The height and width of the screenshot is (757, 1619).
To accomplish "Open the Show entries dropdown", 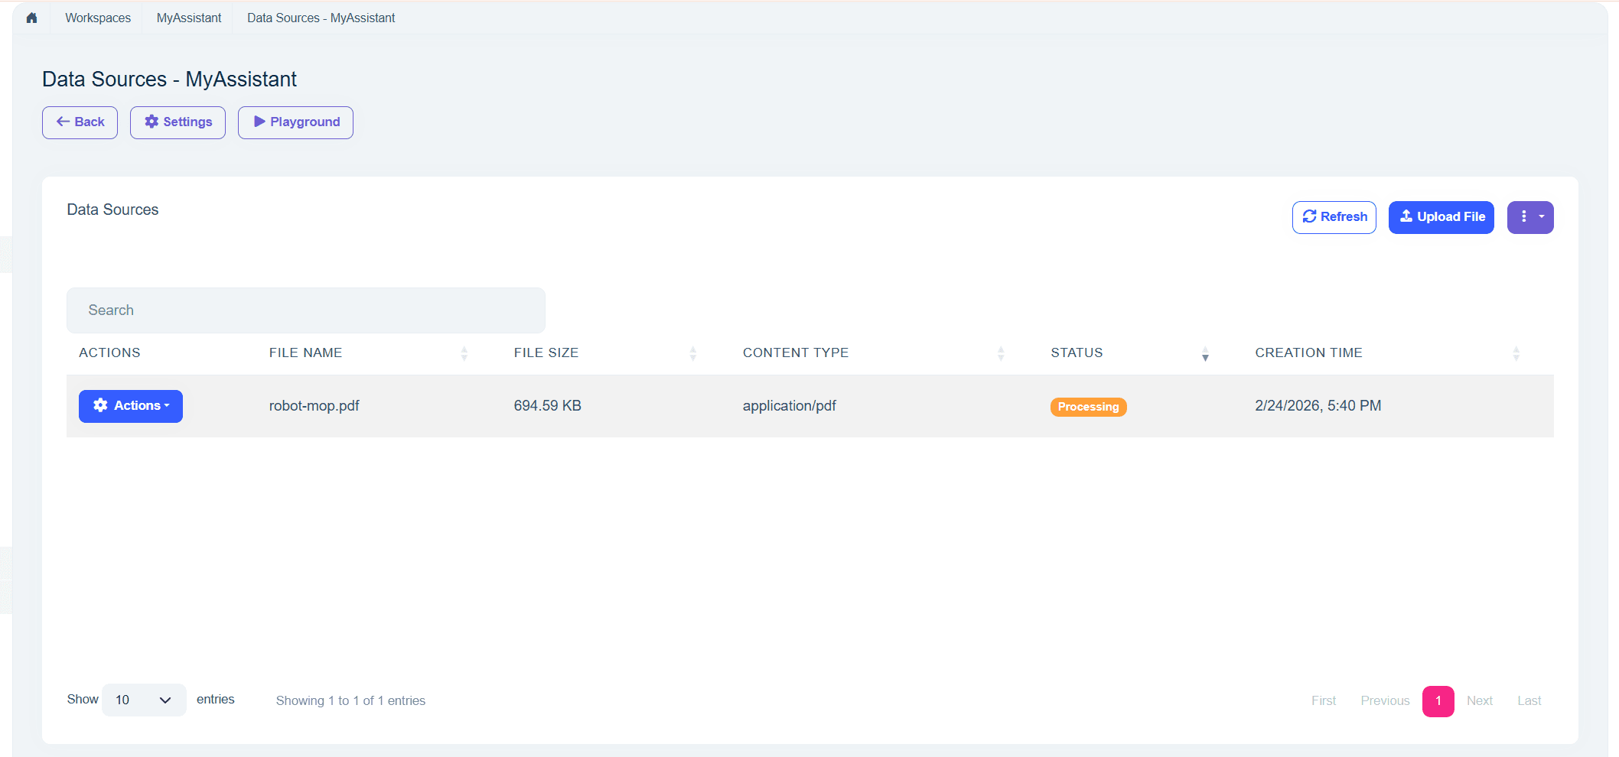I will click(143, 700).
